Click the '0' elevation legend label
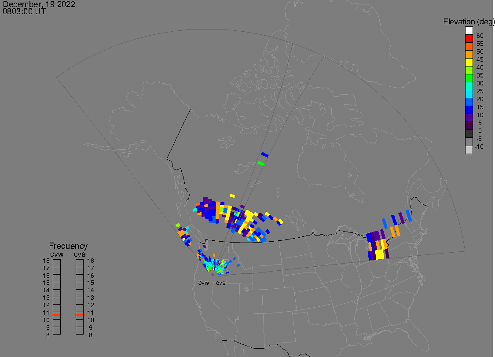495x357 pixels. coord(480,131)
